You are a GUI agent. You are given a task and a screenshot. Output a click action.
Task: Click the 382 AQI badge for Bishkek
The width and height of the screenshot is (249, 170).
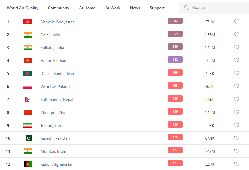pyautogui.click(x=175, y=21)
